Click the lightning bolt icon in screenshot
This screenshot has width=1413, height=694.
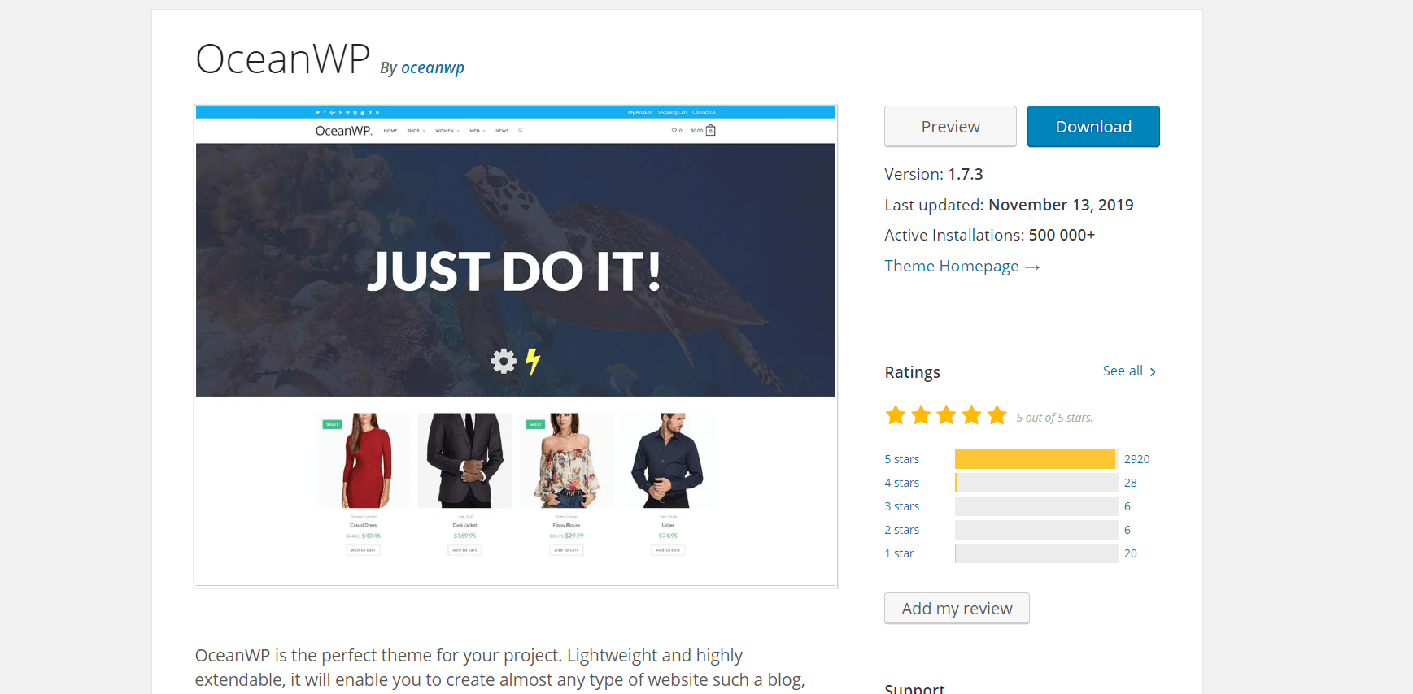pos(533,362)
